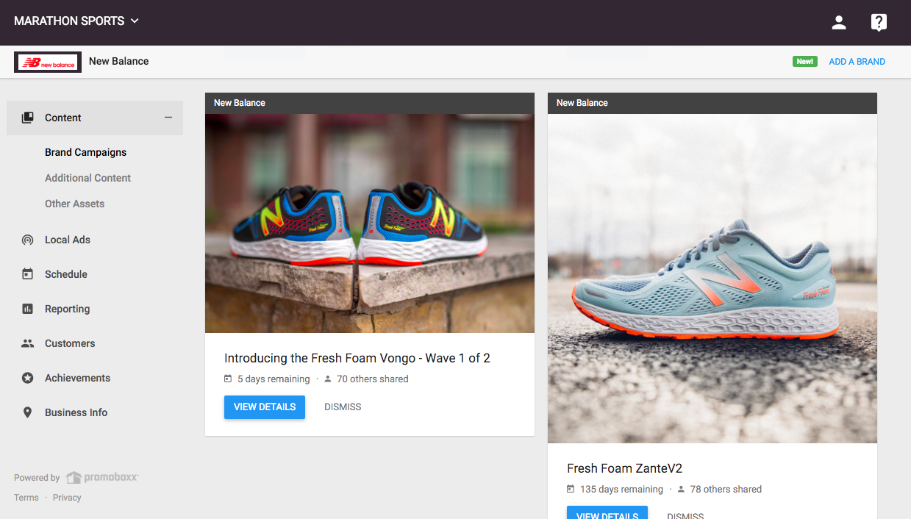The width and height of the screenshot is (911, 519).
Task: Click calendar icon beside 5 days remaining
Action: 228,379
